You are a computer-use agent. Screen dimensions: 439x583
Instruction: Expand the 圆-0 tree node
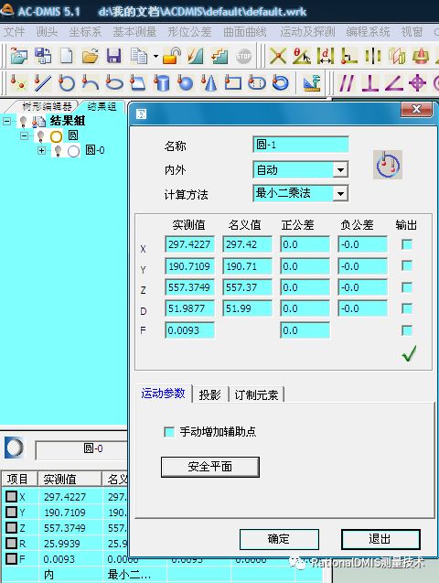[x=41, y=151]
